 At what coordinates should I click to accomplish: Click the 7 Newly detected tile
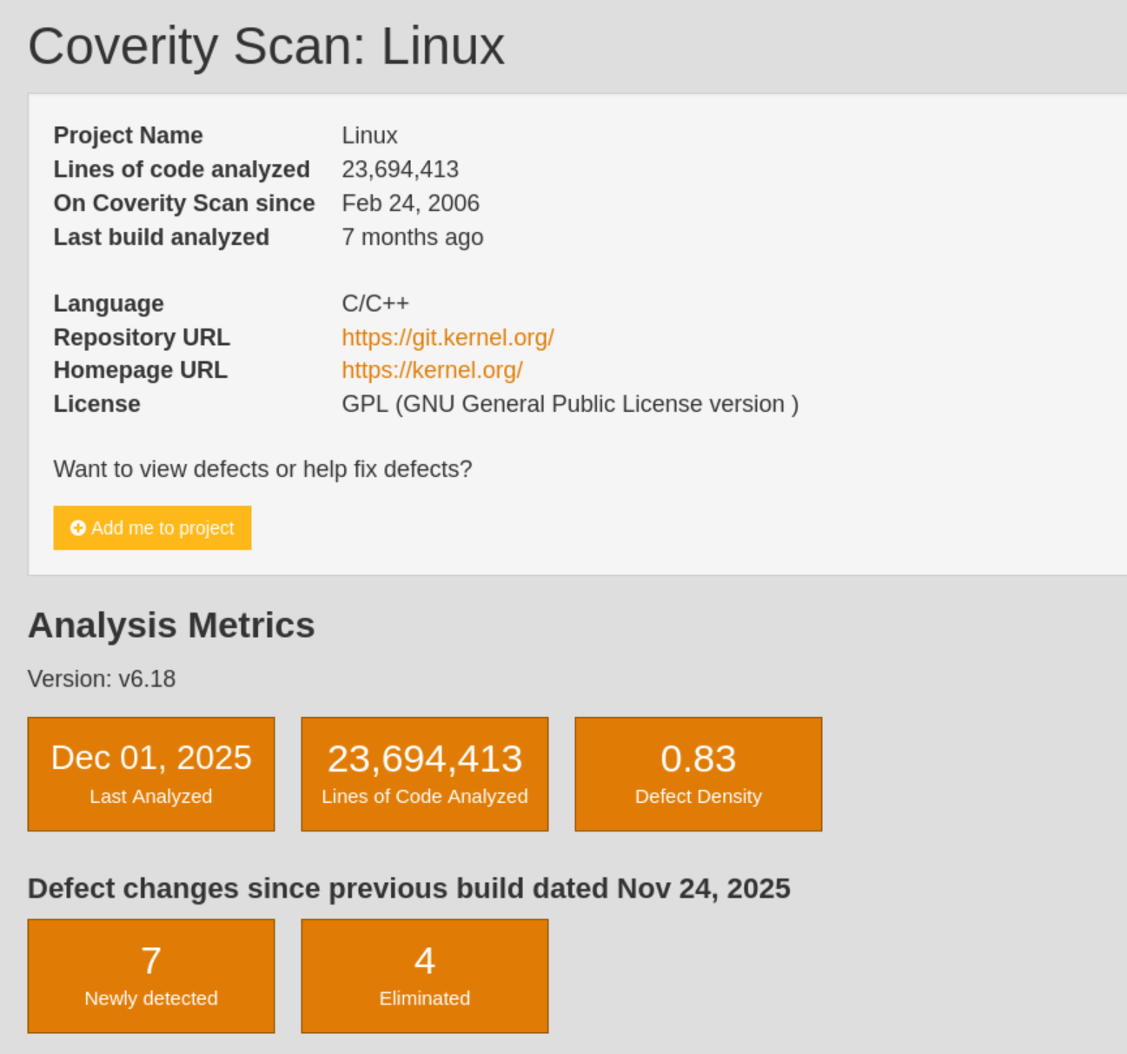coord(151,977)
